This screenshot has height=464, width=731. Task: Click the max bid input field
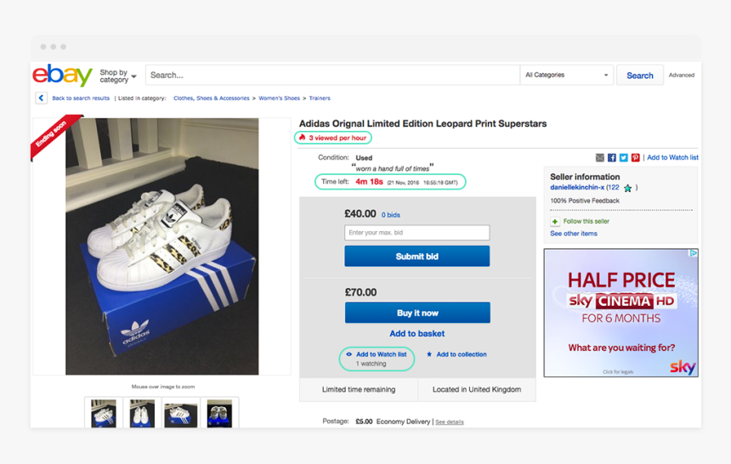[416, 233]
